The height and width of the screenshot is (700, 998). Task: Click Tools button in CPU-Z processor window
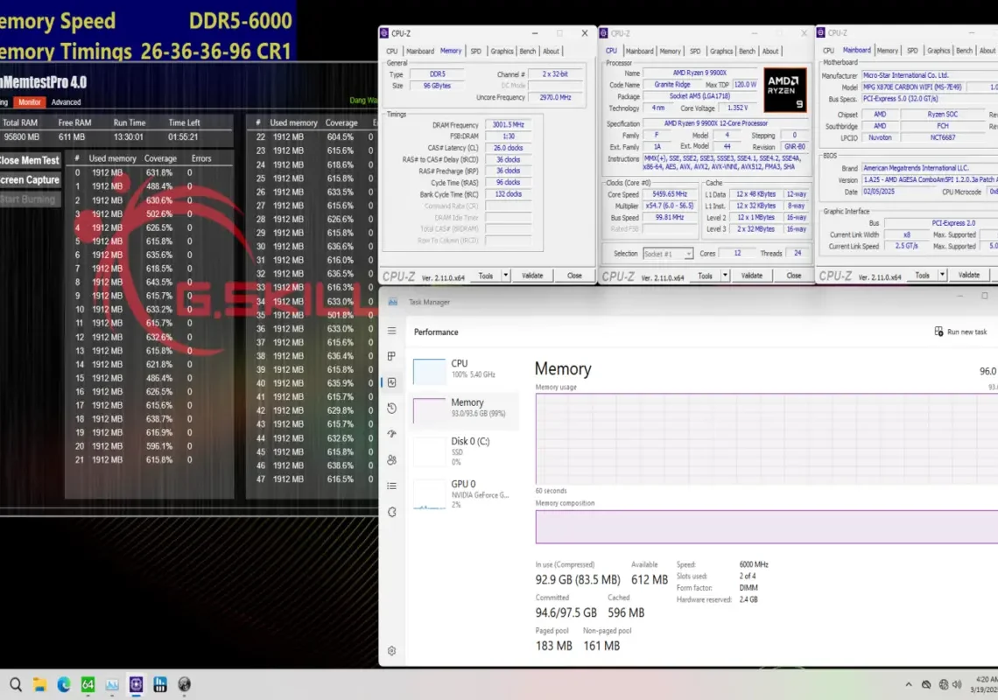click(x=706, y=276)
